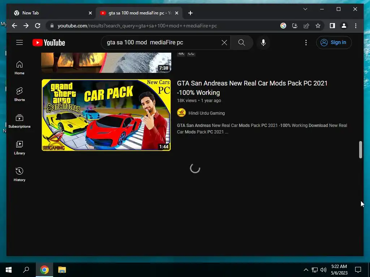This screenshot has height=277, width=370.
Task: Go forward with the browser forward arrow
Action: point(26,26)
